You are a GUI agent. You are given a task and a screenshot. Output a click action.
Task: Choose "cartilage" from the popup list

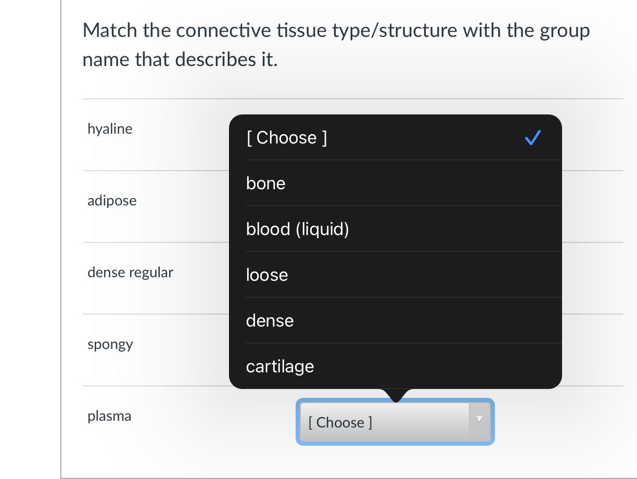[x=280, y=367]
